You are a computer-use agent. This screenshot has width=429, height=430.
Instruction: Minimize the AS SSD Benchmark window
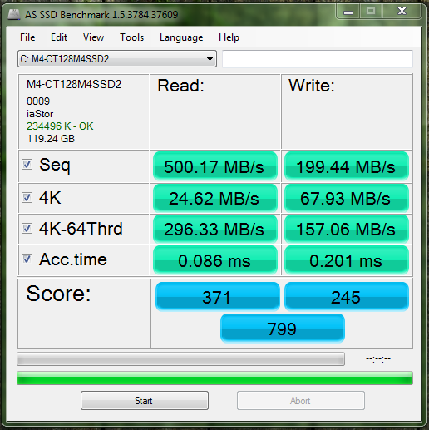(348, 12)
